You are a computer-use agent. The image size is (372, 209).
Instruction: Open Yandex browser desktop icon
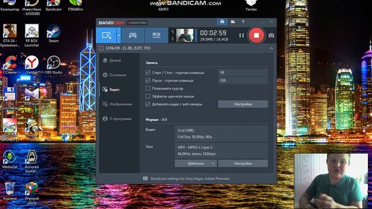pos(31,65)
